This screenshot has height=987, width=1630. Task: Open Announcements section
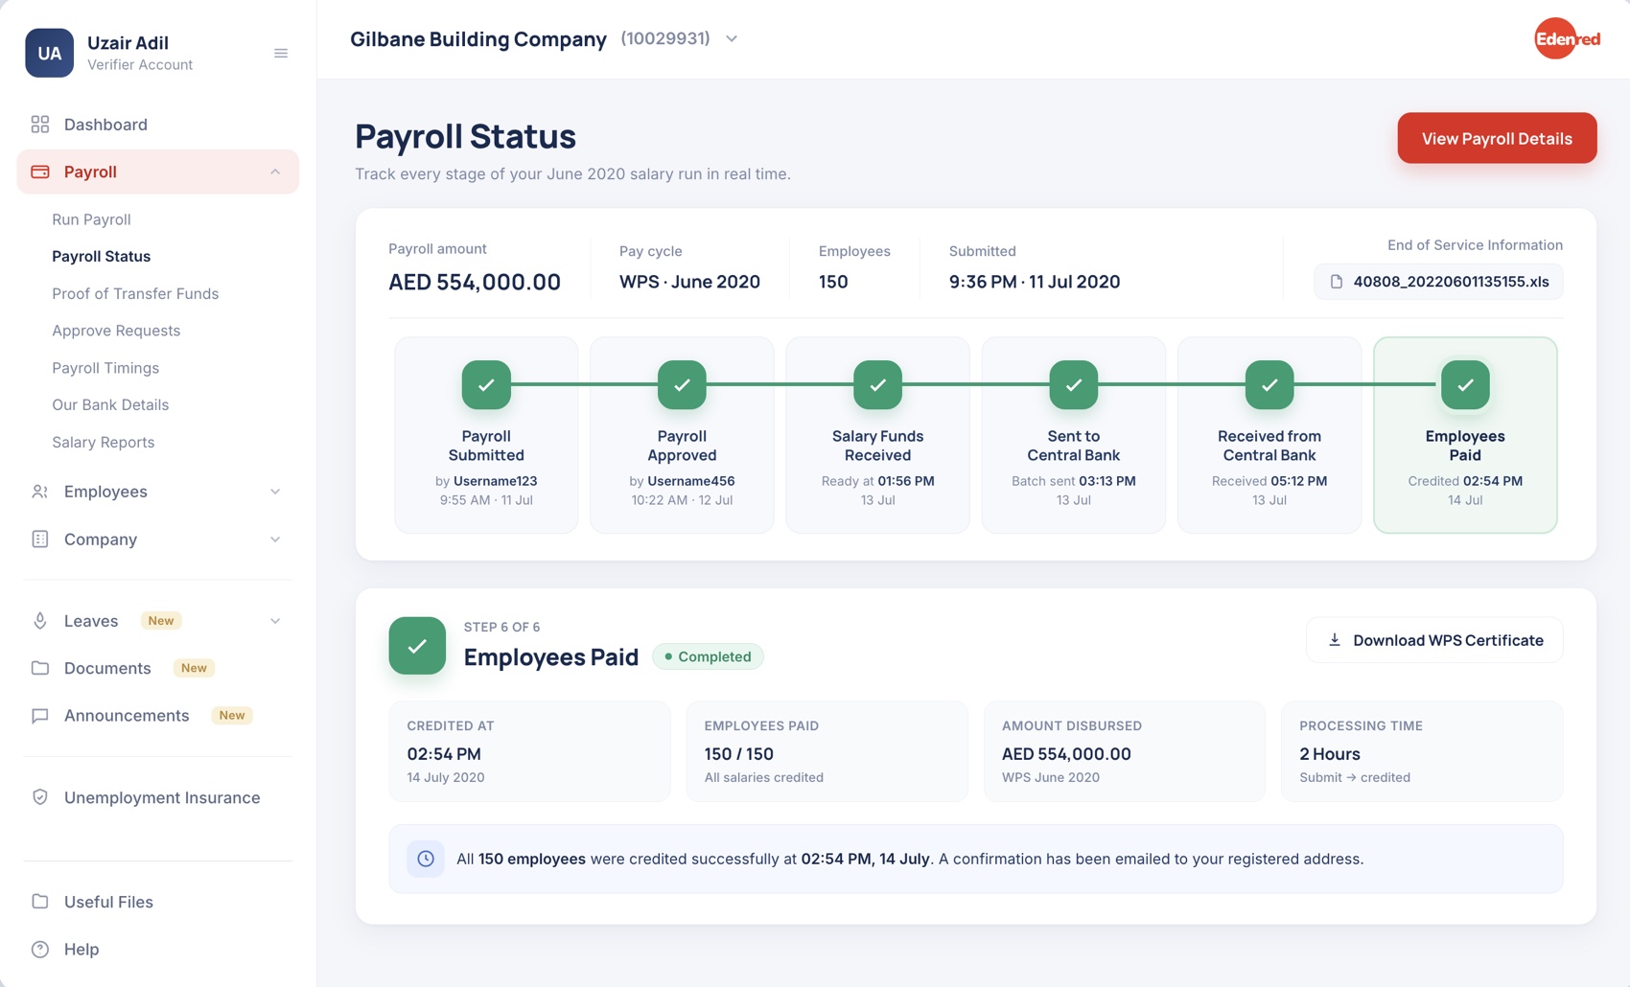click(x=157, y=716)
